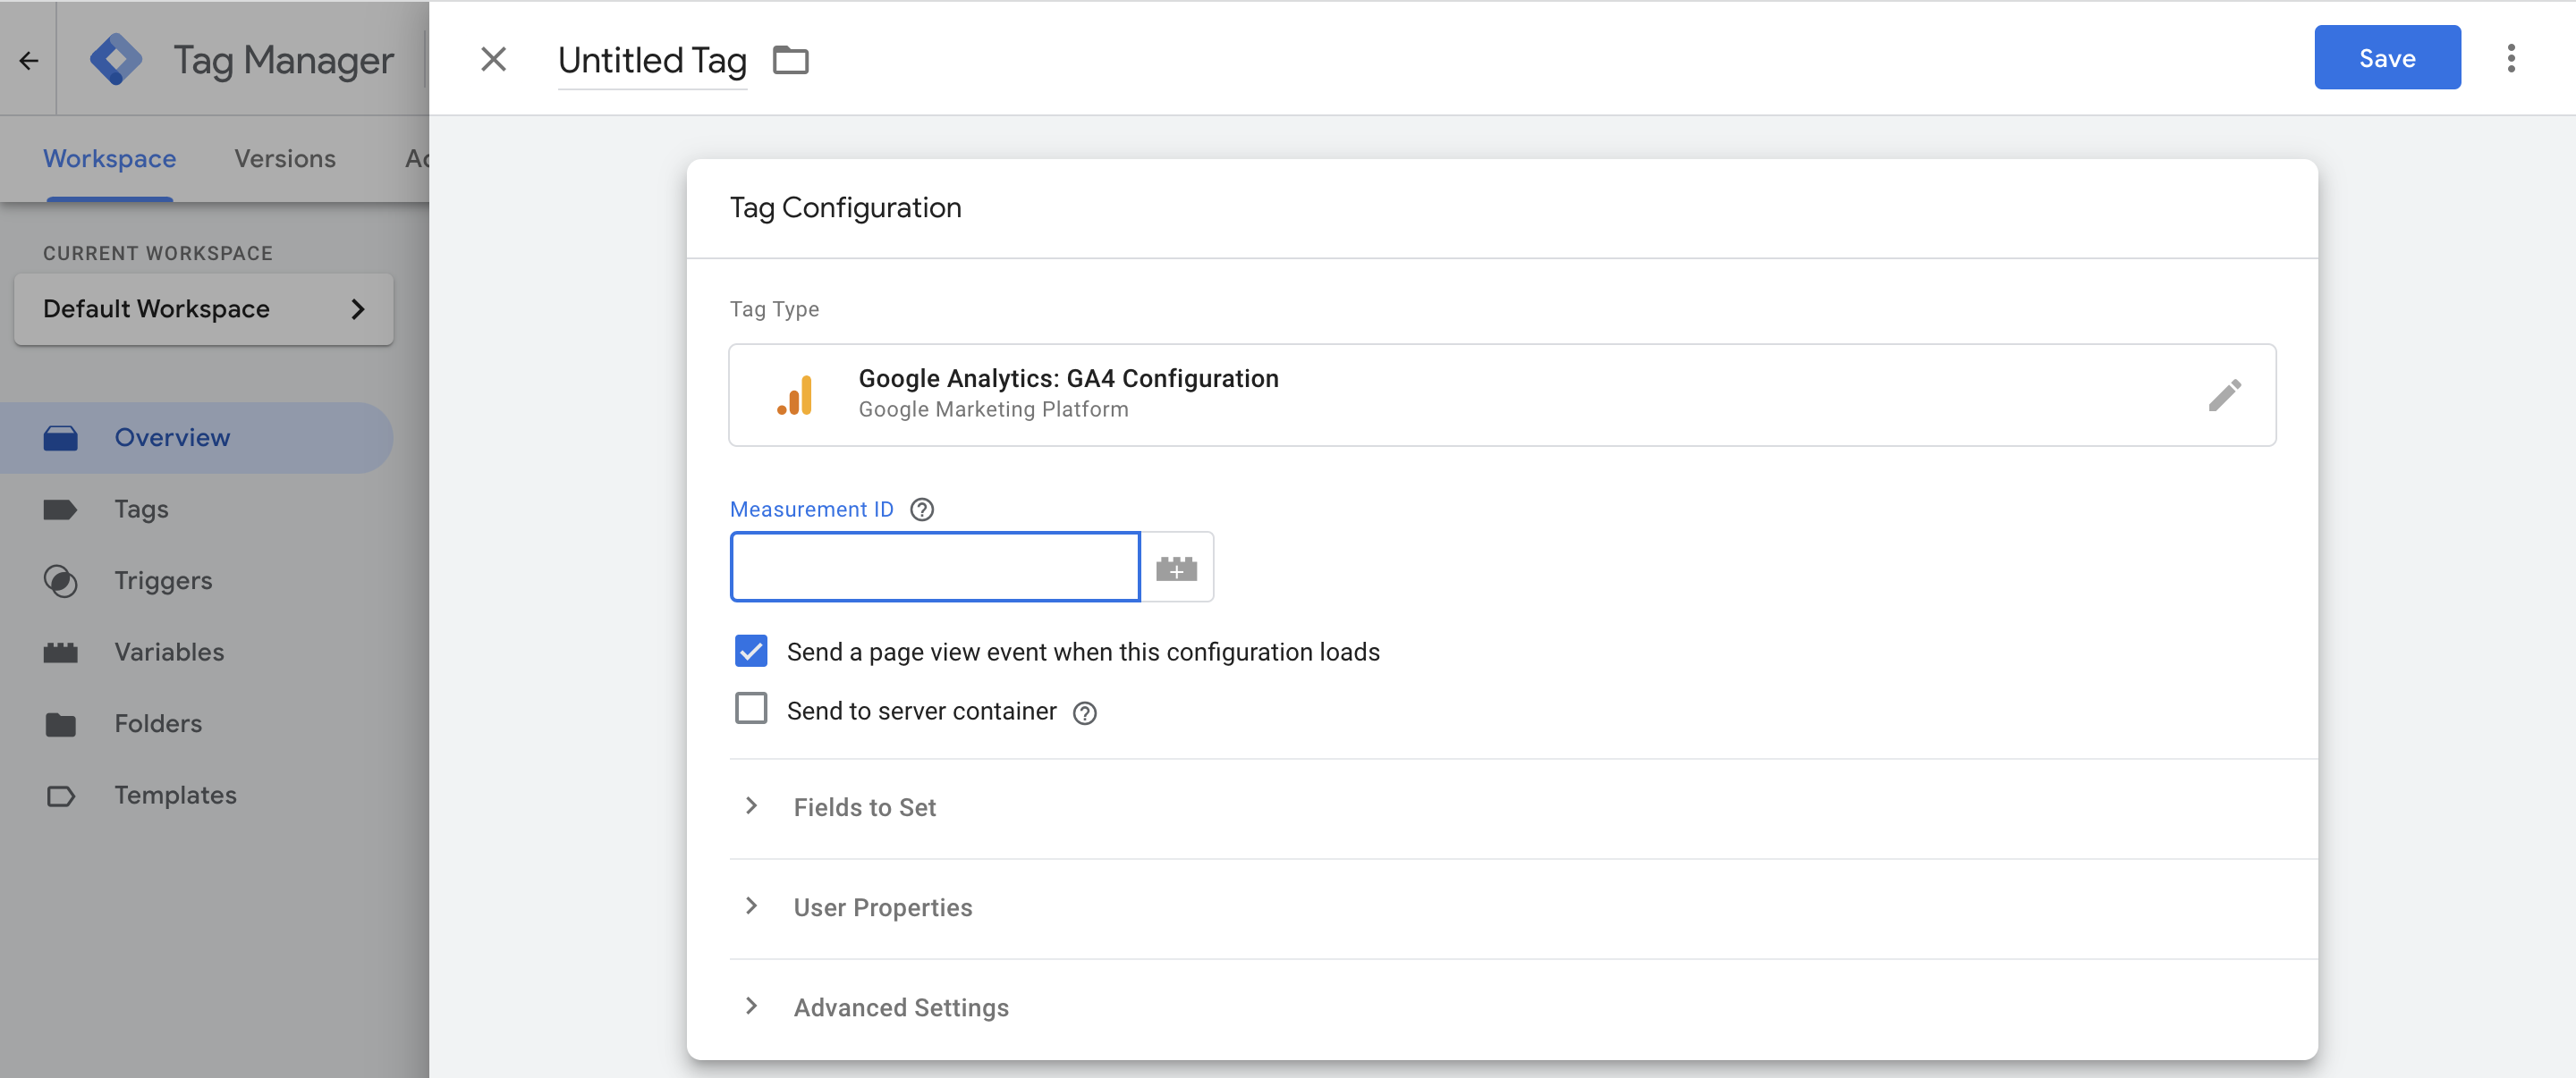Open Triggers in the sidebar
Image resolution: width=2576 pixels, height=1078 pixels.
pyautogui.click(x=197, y=582)
